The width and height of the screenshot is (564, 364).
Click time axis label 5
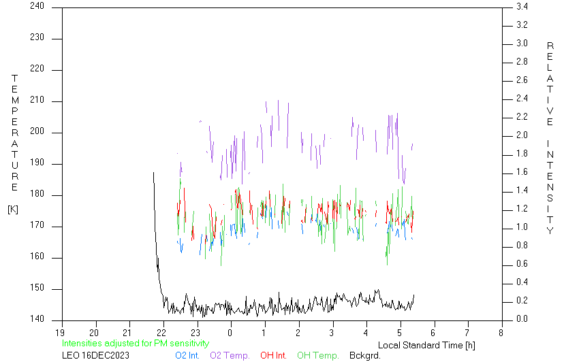[x=399, y=333]
